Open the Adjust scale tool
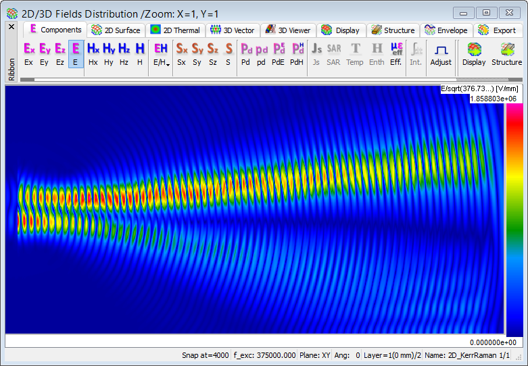This screenshot has width=528, height=366. point(441,53)
